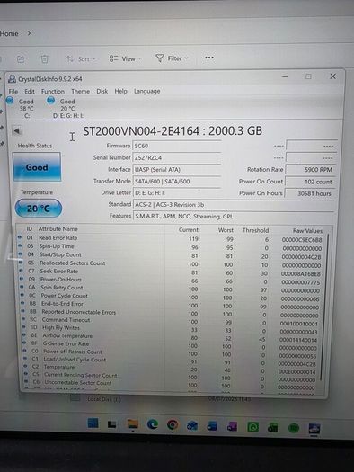Select the D: E: G: H: I: drive icon
Image resolution: width=354 pixels, height=472 pixels.
click(50, 101)
